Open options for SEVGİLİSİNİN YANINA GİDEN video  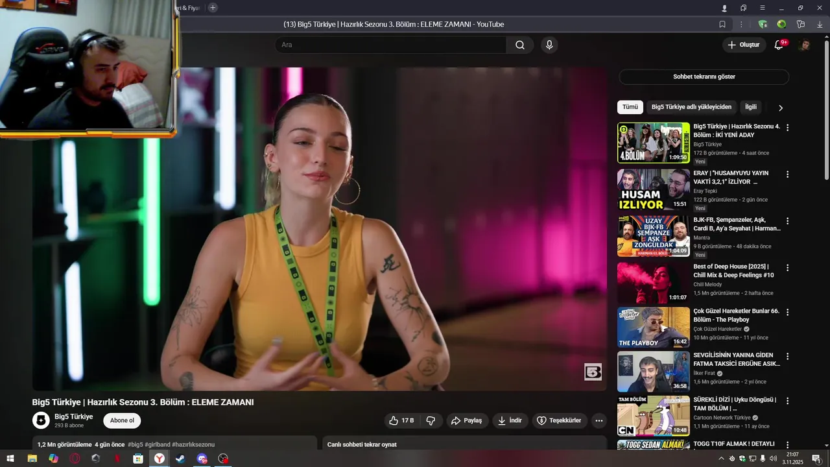(x=787, y=357)
